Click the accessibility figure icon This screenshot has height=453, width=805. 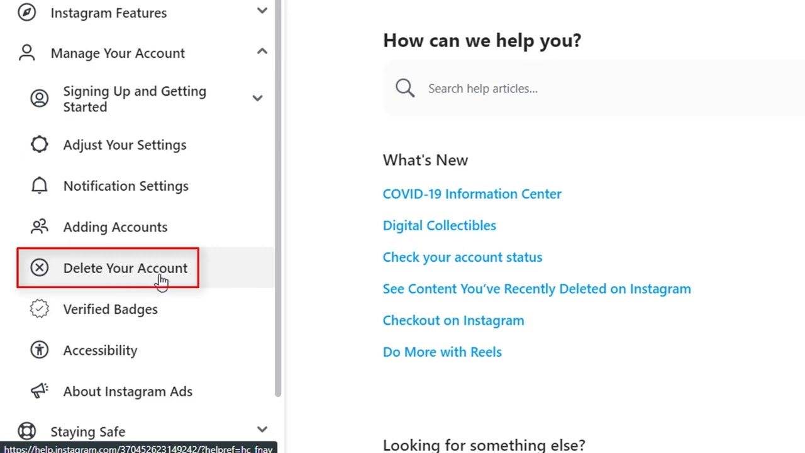click(x=39, y=350)
